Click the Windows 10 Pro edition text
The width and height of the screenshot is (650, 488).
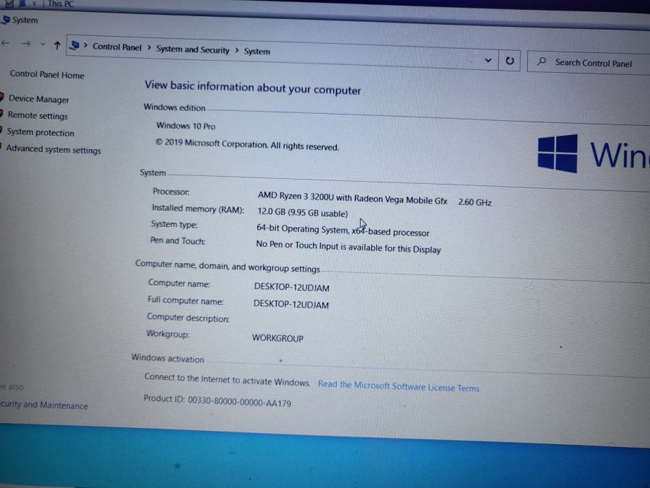coord(186,126)
